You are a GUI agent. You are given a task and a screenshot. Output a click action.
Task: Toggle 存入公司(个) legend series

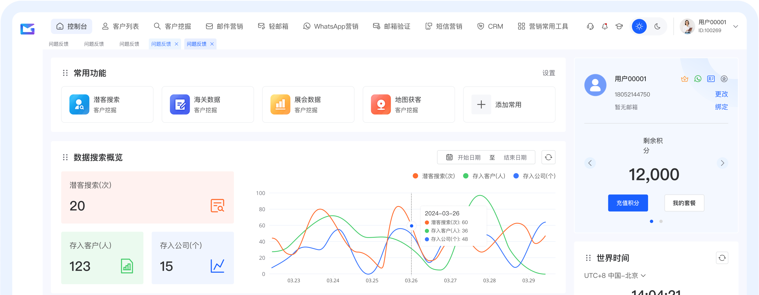534,176
